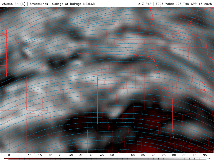Click the colorbar label '55'

(123, 155)
